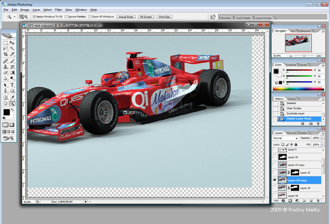
Task: Enable the Ignore Palettes checkbox
Action: click(66, 17)
